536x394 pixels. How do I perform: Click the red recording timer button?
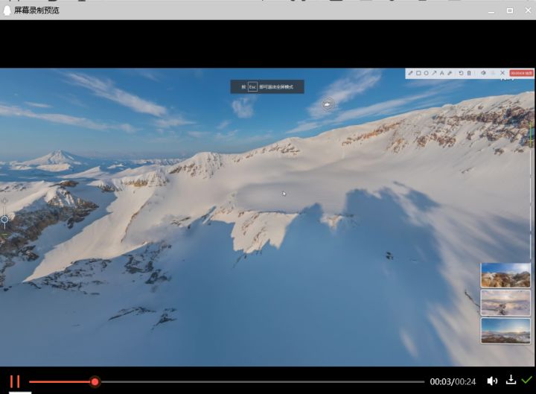click(x=521, y=73)
